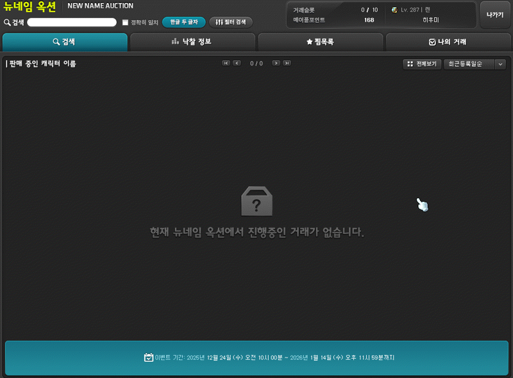Switch to the 낙찰 정보 tab
This screenshot has width=513, height=378.
click(192, 42)
